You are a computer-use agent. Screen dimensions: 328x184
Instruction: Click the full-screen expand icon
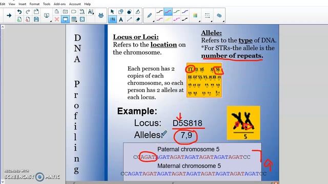(x=82, y=19)
